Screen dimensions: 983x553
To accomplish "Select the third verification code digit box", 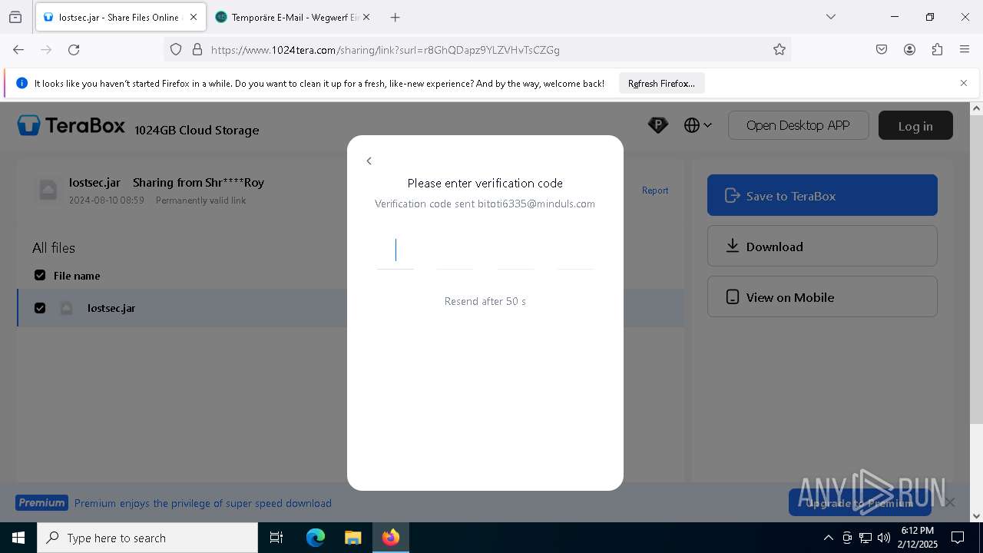I will click(x=515, y=250).
